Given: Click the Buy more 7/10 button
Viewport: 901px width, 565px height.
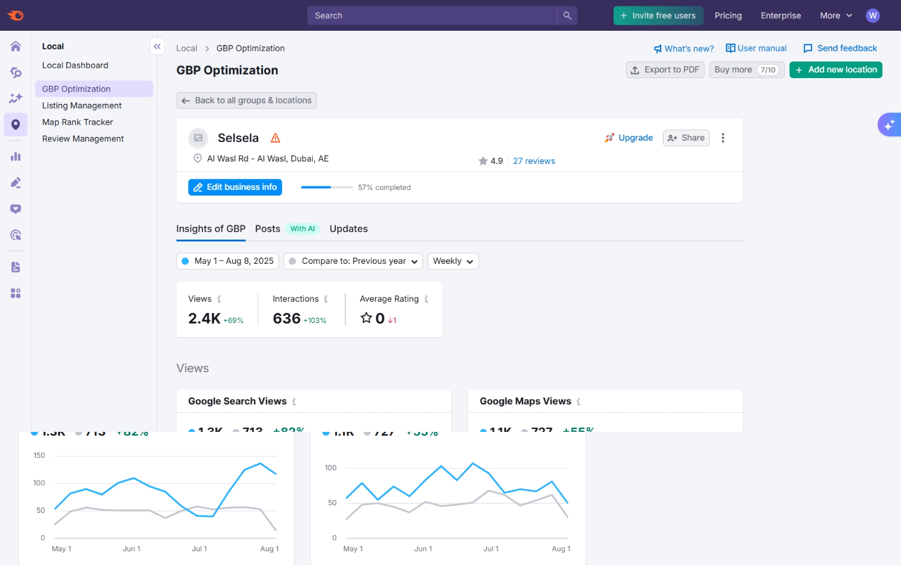Looking at the screenshot, I should pyautogui.click(x=747, y=70).
